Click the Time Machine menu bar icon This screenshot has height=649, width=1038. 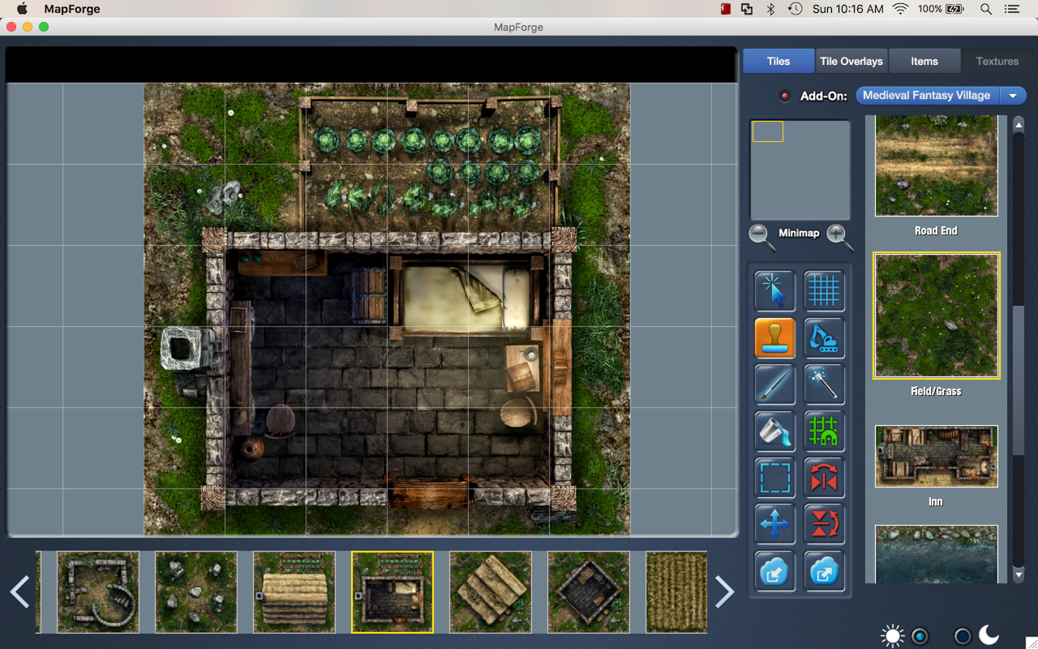click(x=796, y=9)
